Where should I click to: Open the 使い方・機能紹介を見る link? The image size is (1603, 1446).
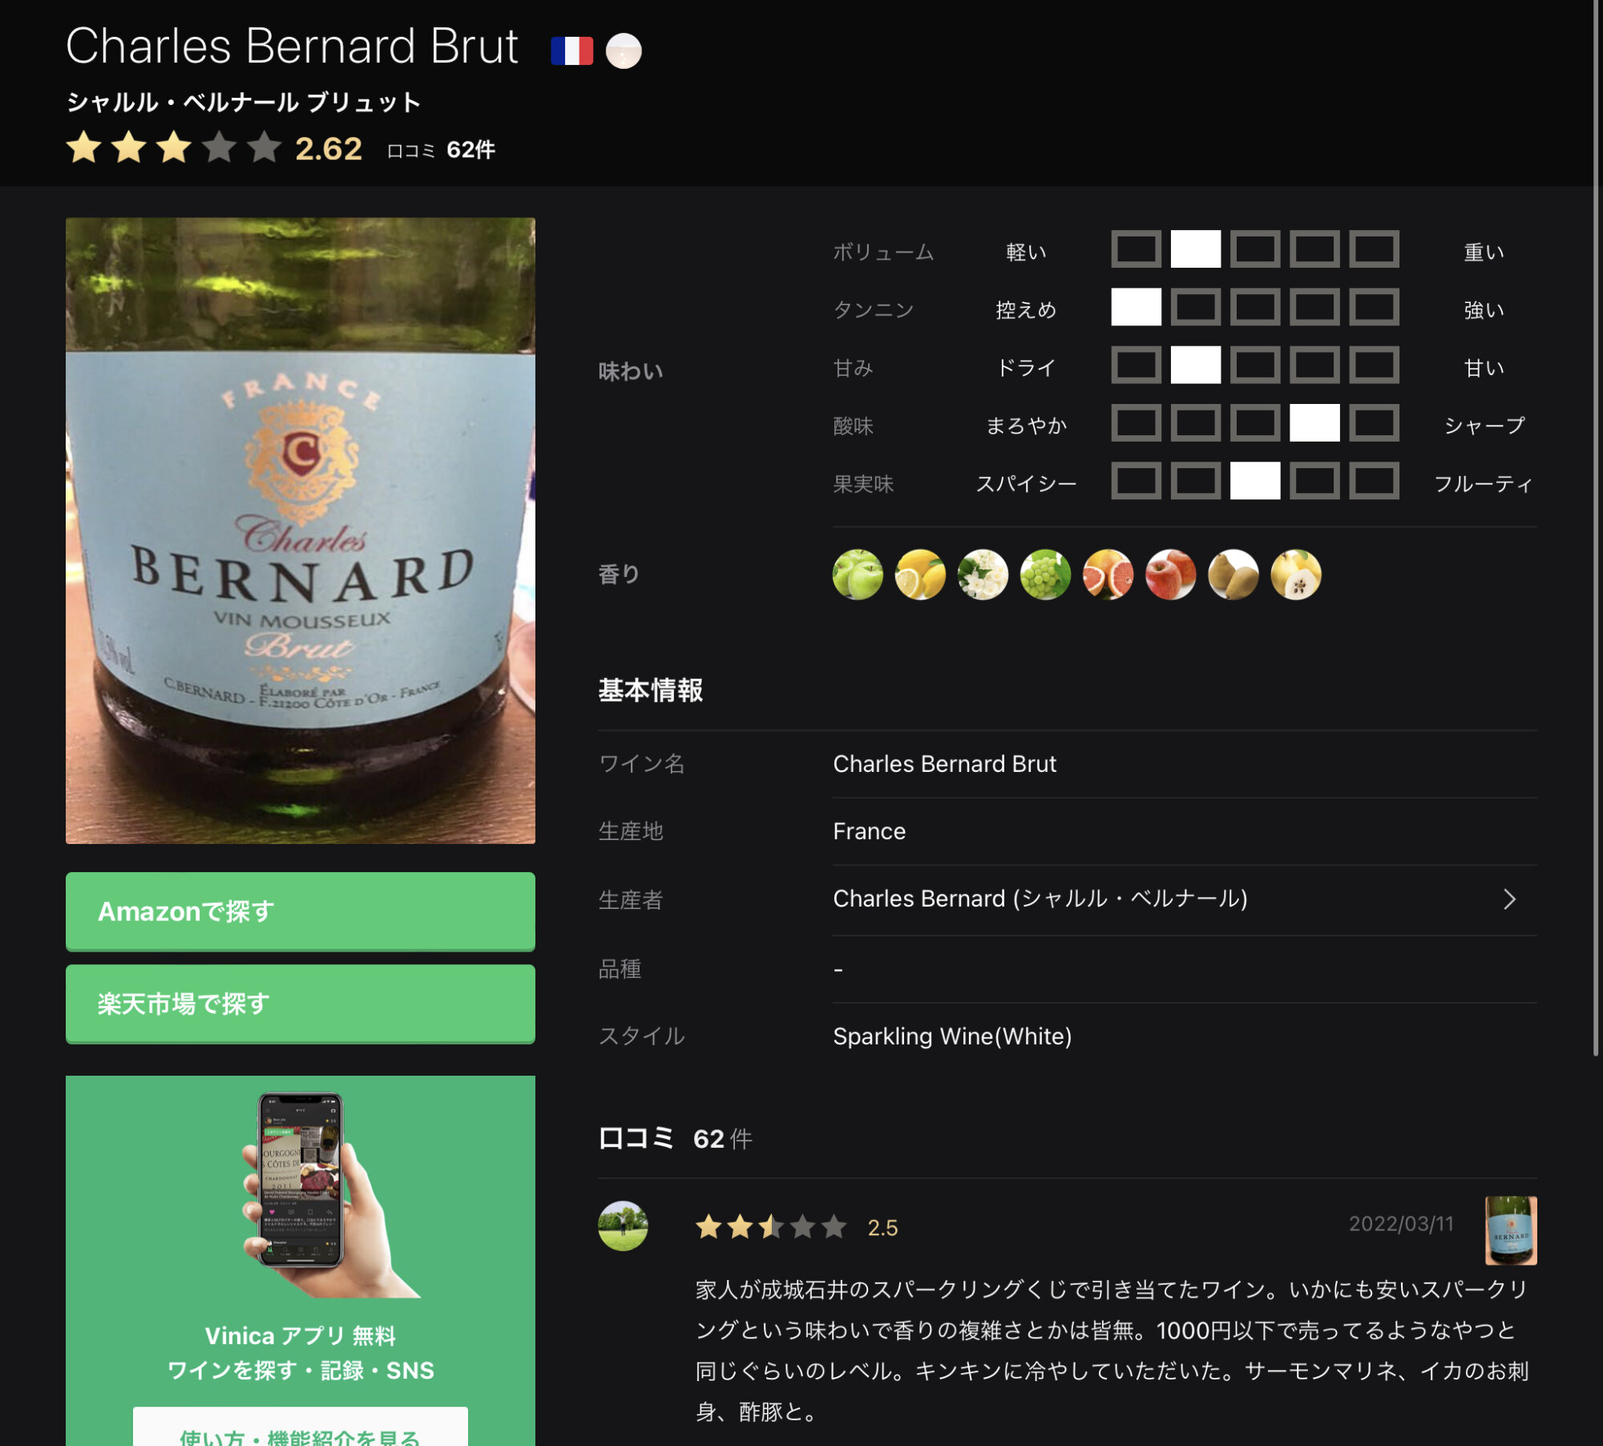point(301,1430)
